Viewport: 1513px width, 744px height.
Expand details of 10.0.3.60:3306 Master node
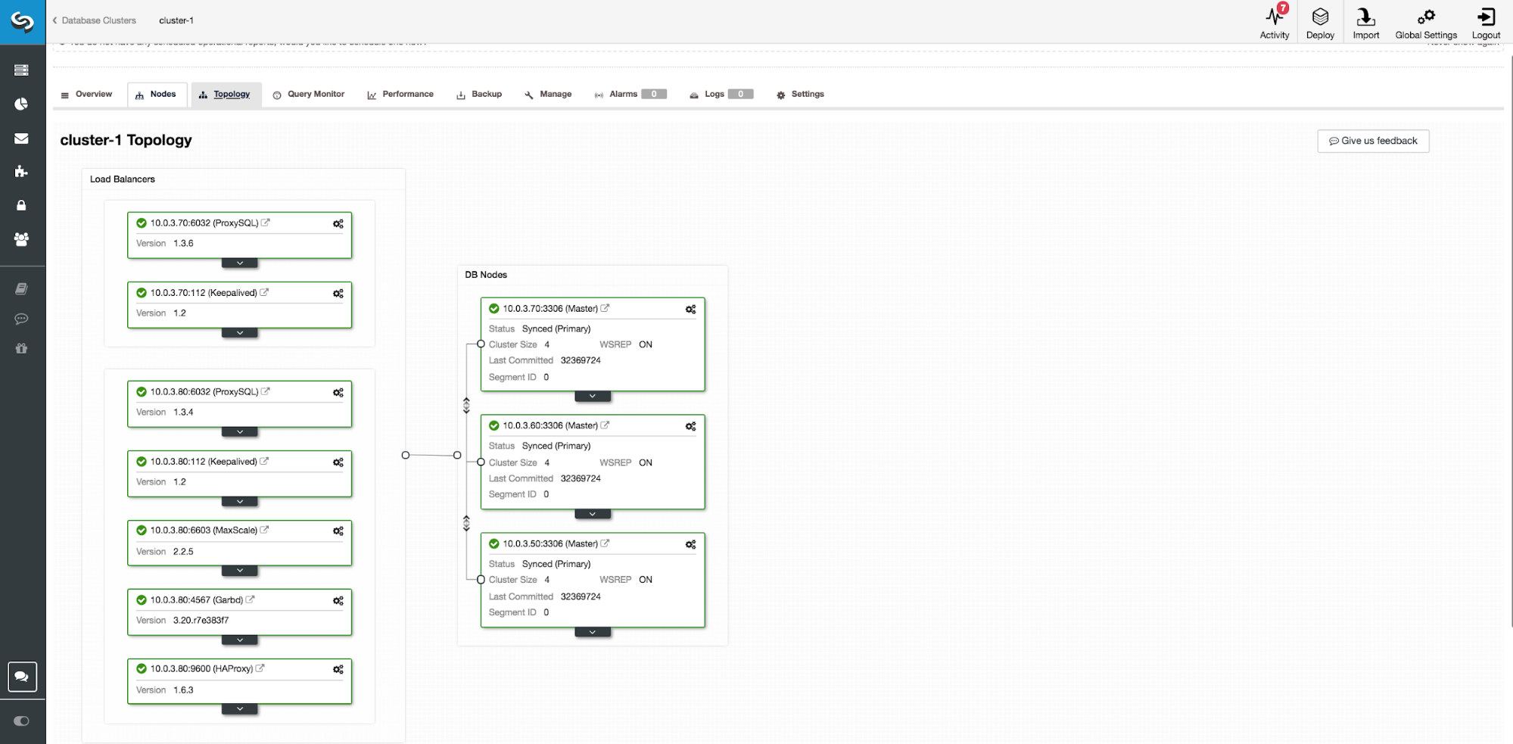pos(593,514)
